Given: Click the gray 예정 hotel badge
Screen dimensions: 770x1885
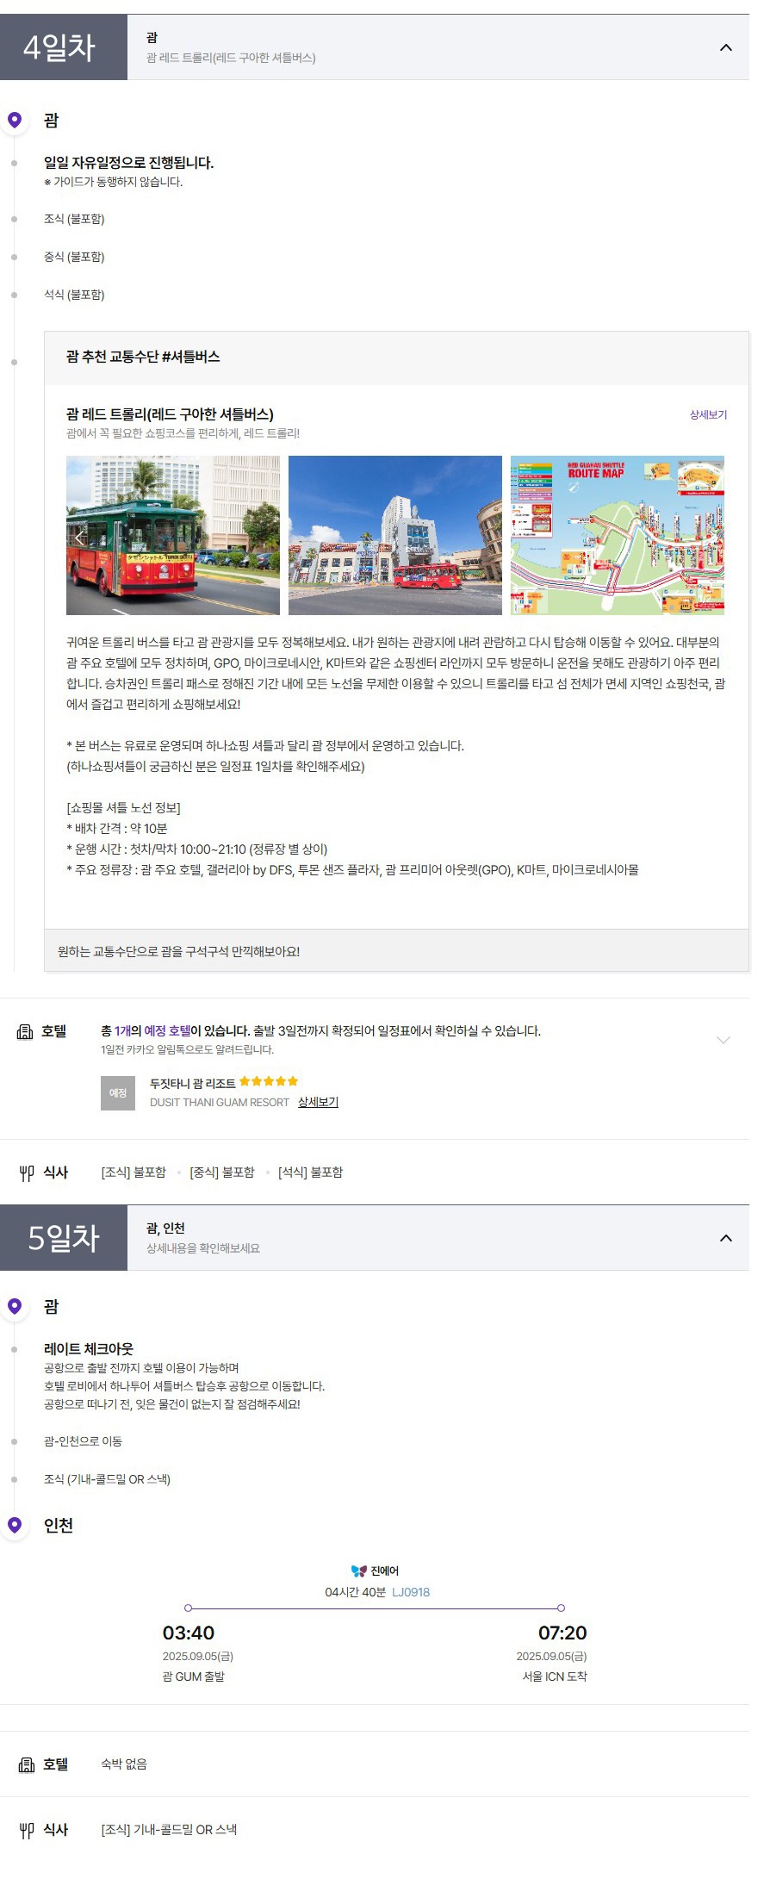Looking at the screenshot, I should click(118, 1093).
